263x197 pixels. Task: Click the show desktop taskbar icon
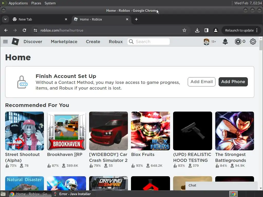coord(3,194)
